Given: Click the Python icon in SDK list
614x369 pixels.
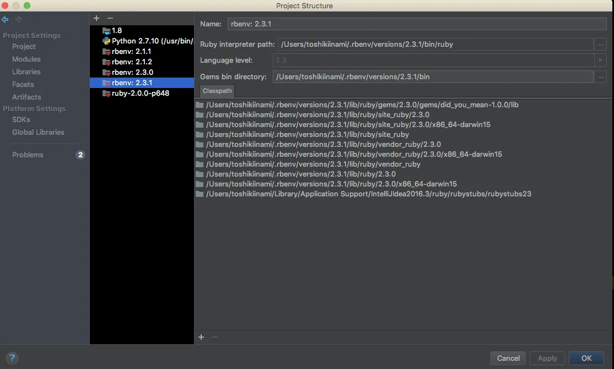Looking at the screenshot, I should [x=106, y=41].
